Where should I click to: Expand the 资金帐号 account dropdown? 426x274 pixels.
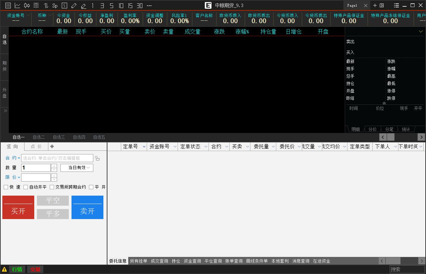(28, 15)
